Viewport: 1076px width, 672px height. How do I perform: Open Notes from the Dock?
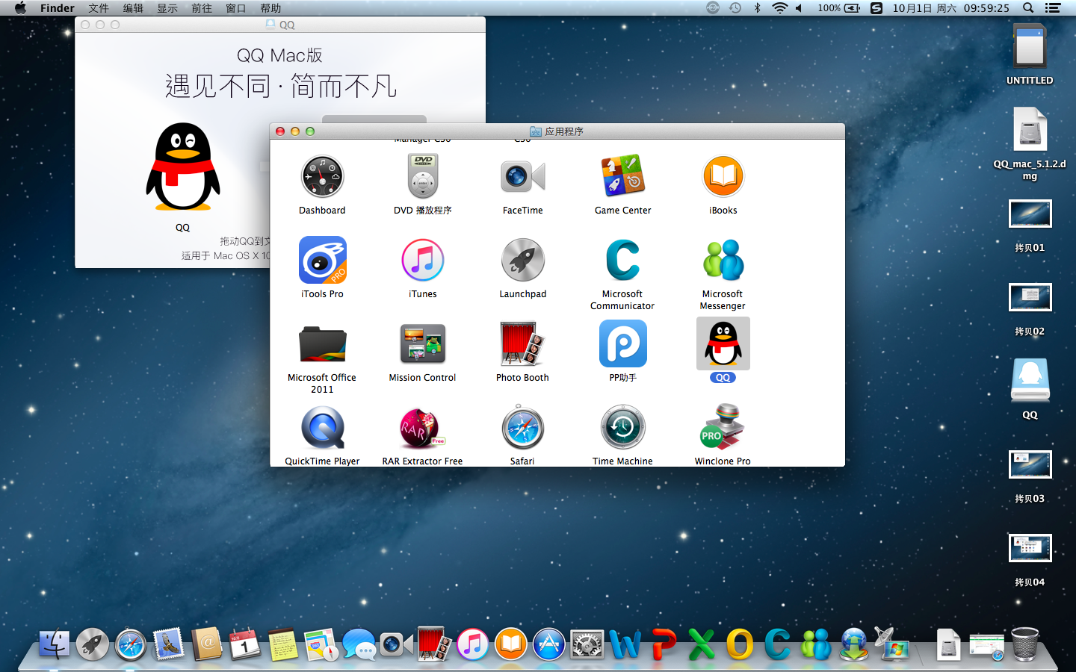click(283, 644)
